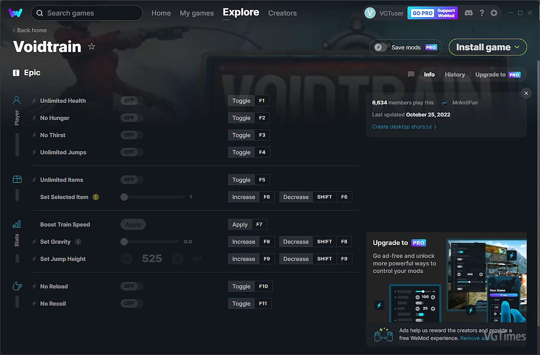Toggle the Save mods PRO switch
The width and height of the screenshot is (540, 355).
[381, 47]
